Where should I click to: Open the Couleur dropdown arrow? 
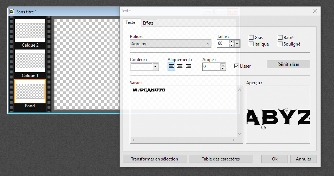pyautogui.click(x=156, y=66)
